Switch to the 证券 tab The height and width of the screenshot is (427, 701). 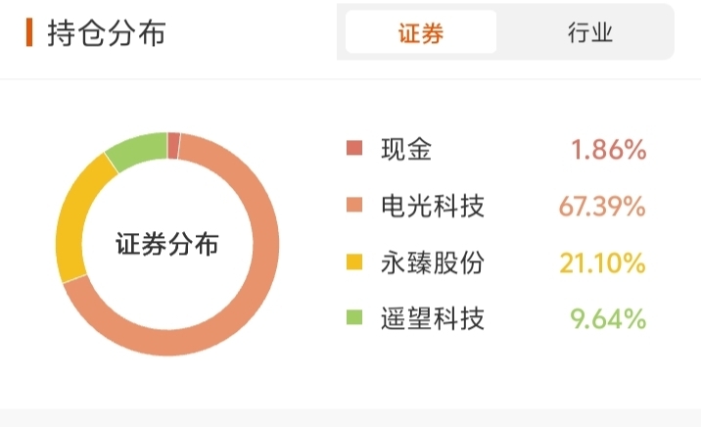pyautogui.click(x=421, y=33)
